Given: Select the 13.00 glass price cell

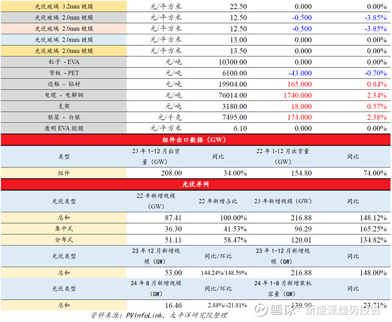Looking at the screenshot, I should [238, 40].
